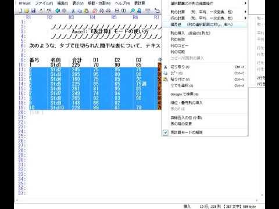Choose 四捨五入の位 menu entry

(205, 118)
